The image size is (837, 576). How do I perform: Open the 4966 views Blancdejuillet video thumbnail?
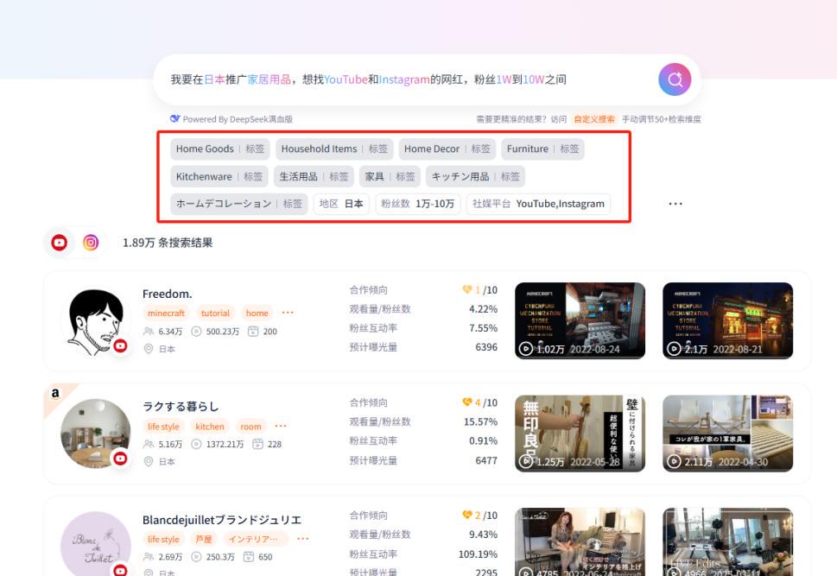[x=727, y=541]
